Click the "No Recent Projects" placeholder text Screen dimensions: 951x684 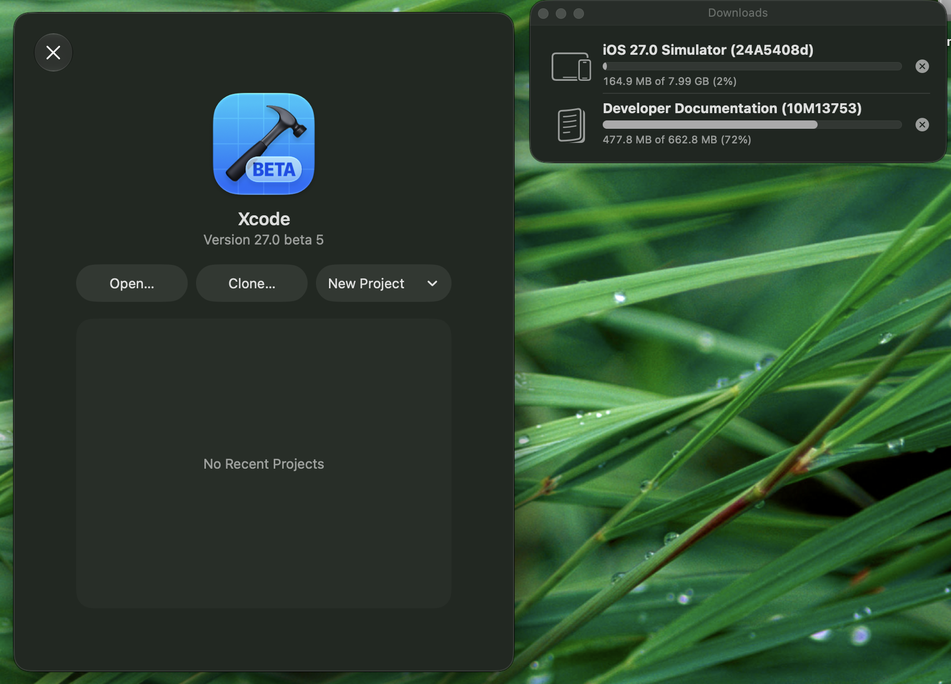[x=264, y=464]
